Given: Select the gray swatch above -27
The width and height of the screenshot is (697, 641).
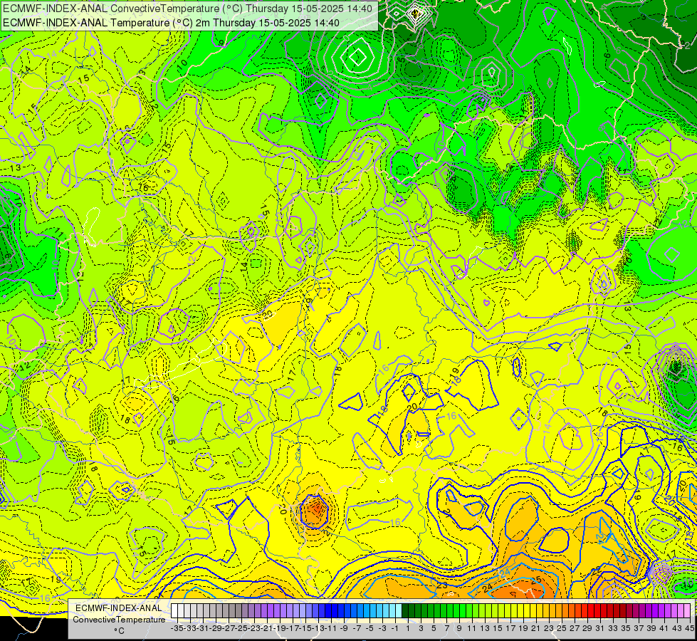Looking at the screenshot, I should pyautogui.click(x=226, y=611).
